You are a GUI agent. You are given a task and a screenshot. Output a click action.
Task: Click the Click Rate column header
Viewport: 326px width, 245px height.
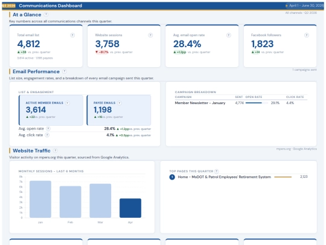[x=295, y=97]
